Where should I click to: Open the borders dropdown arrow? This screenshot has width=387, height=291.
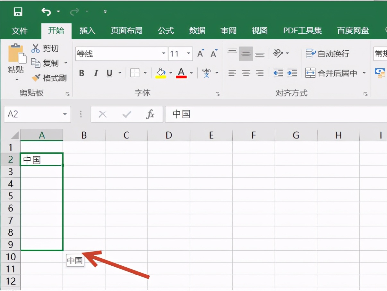click(145, 73)
